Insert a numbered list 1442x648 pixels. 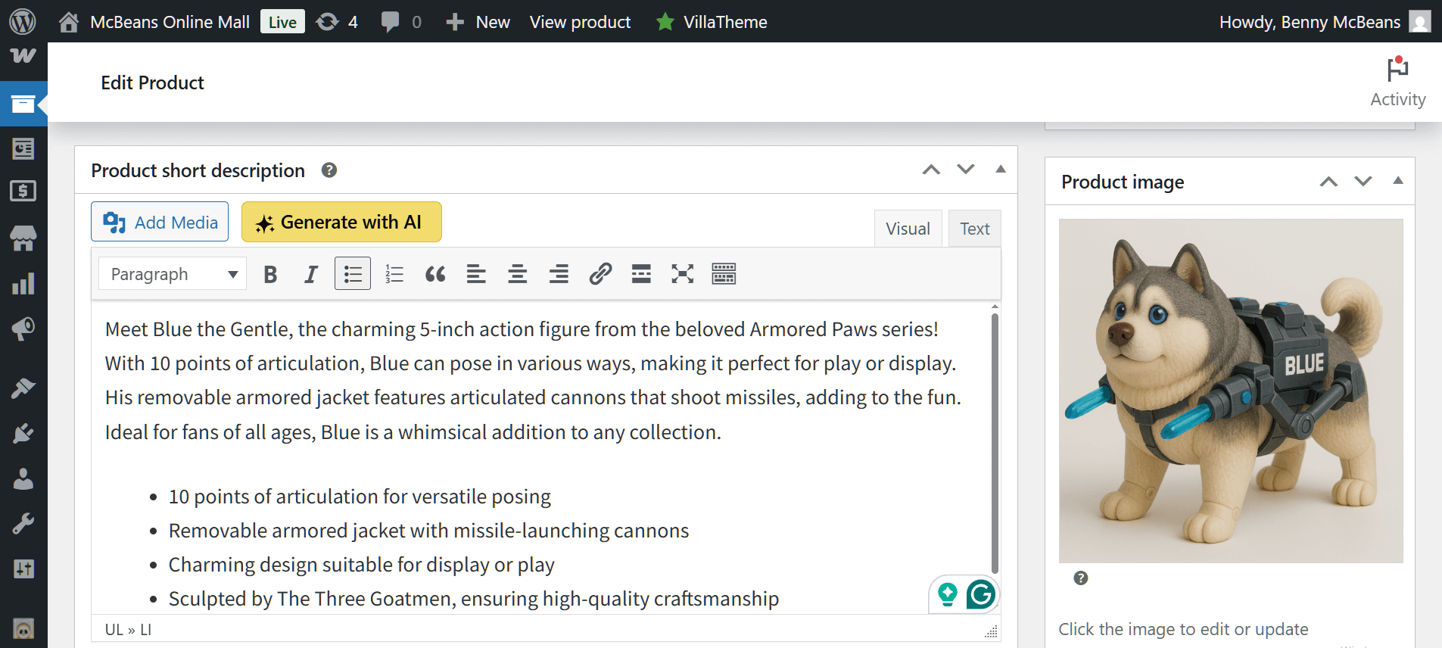coord(394,274)
